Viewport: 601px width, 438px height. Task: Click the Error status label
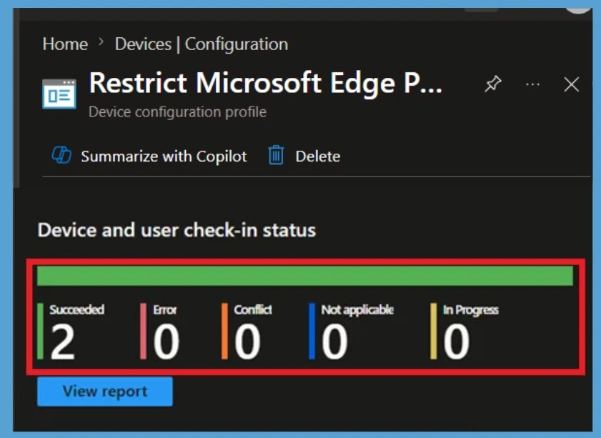(165, 309)
